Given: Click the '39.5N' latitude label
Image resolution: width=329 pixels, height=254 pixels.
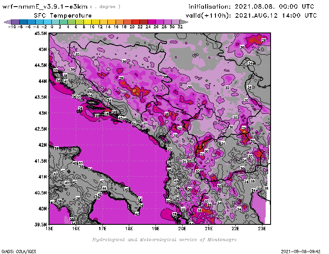Looking at the screenshot, I should pyautogui.click(x=40, y=224).
